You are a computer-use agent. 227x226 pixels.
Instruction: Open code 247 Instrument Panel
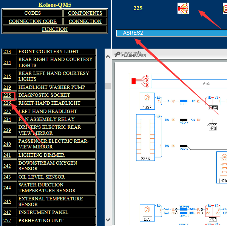(x=7, y=212)
